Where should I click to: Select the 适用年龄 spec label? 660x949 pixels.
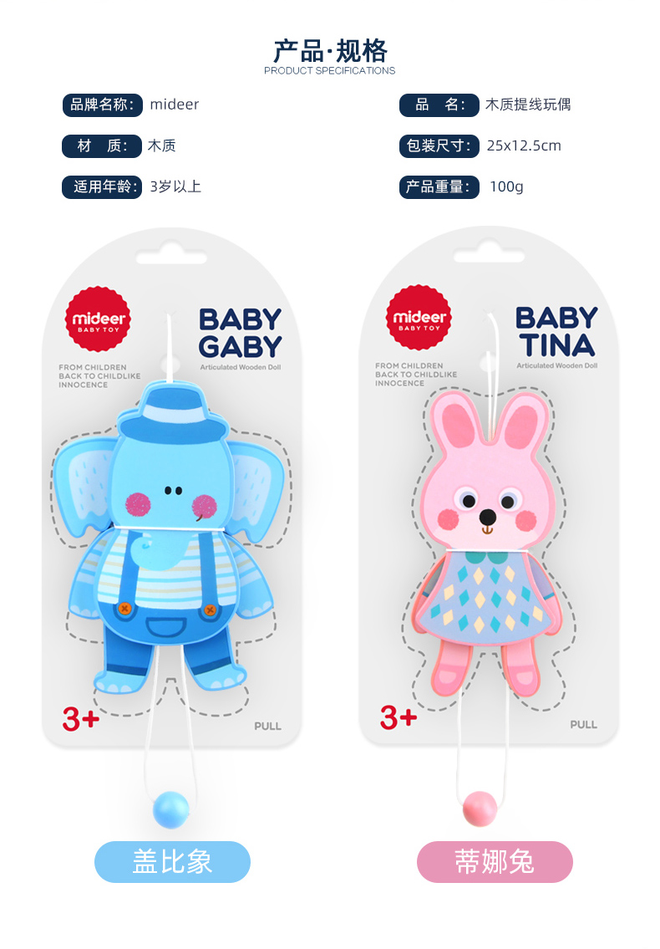click(102, 187)
